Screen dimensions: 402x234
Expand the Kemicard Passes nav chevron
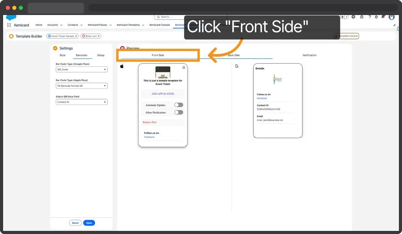(x=111, y=25)
